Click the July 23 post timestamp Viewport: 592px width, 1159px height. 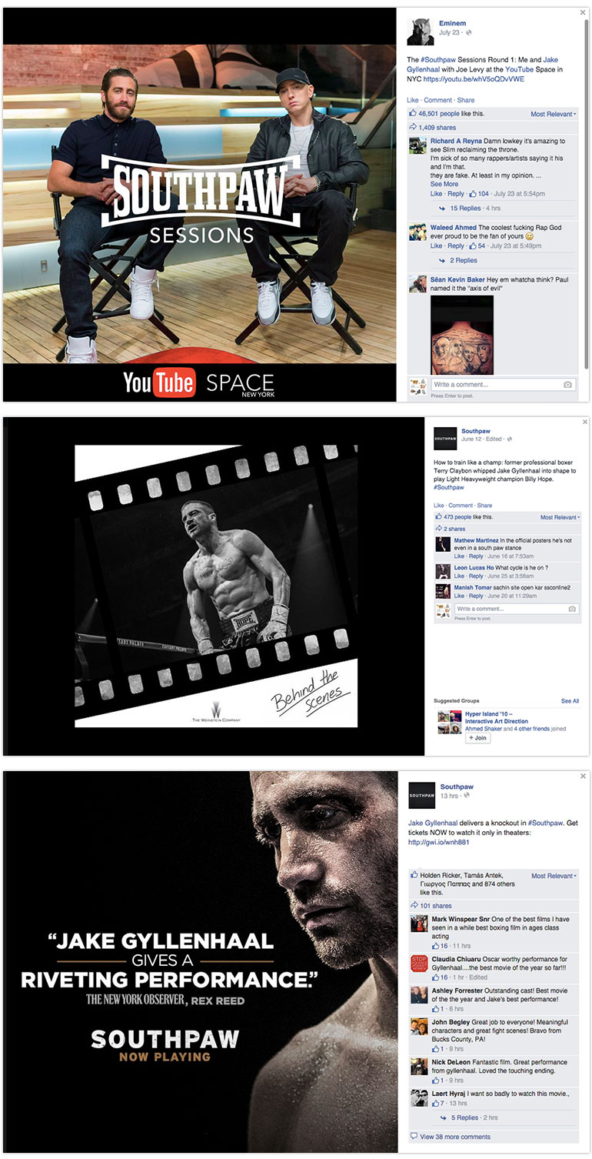point(451,32)
